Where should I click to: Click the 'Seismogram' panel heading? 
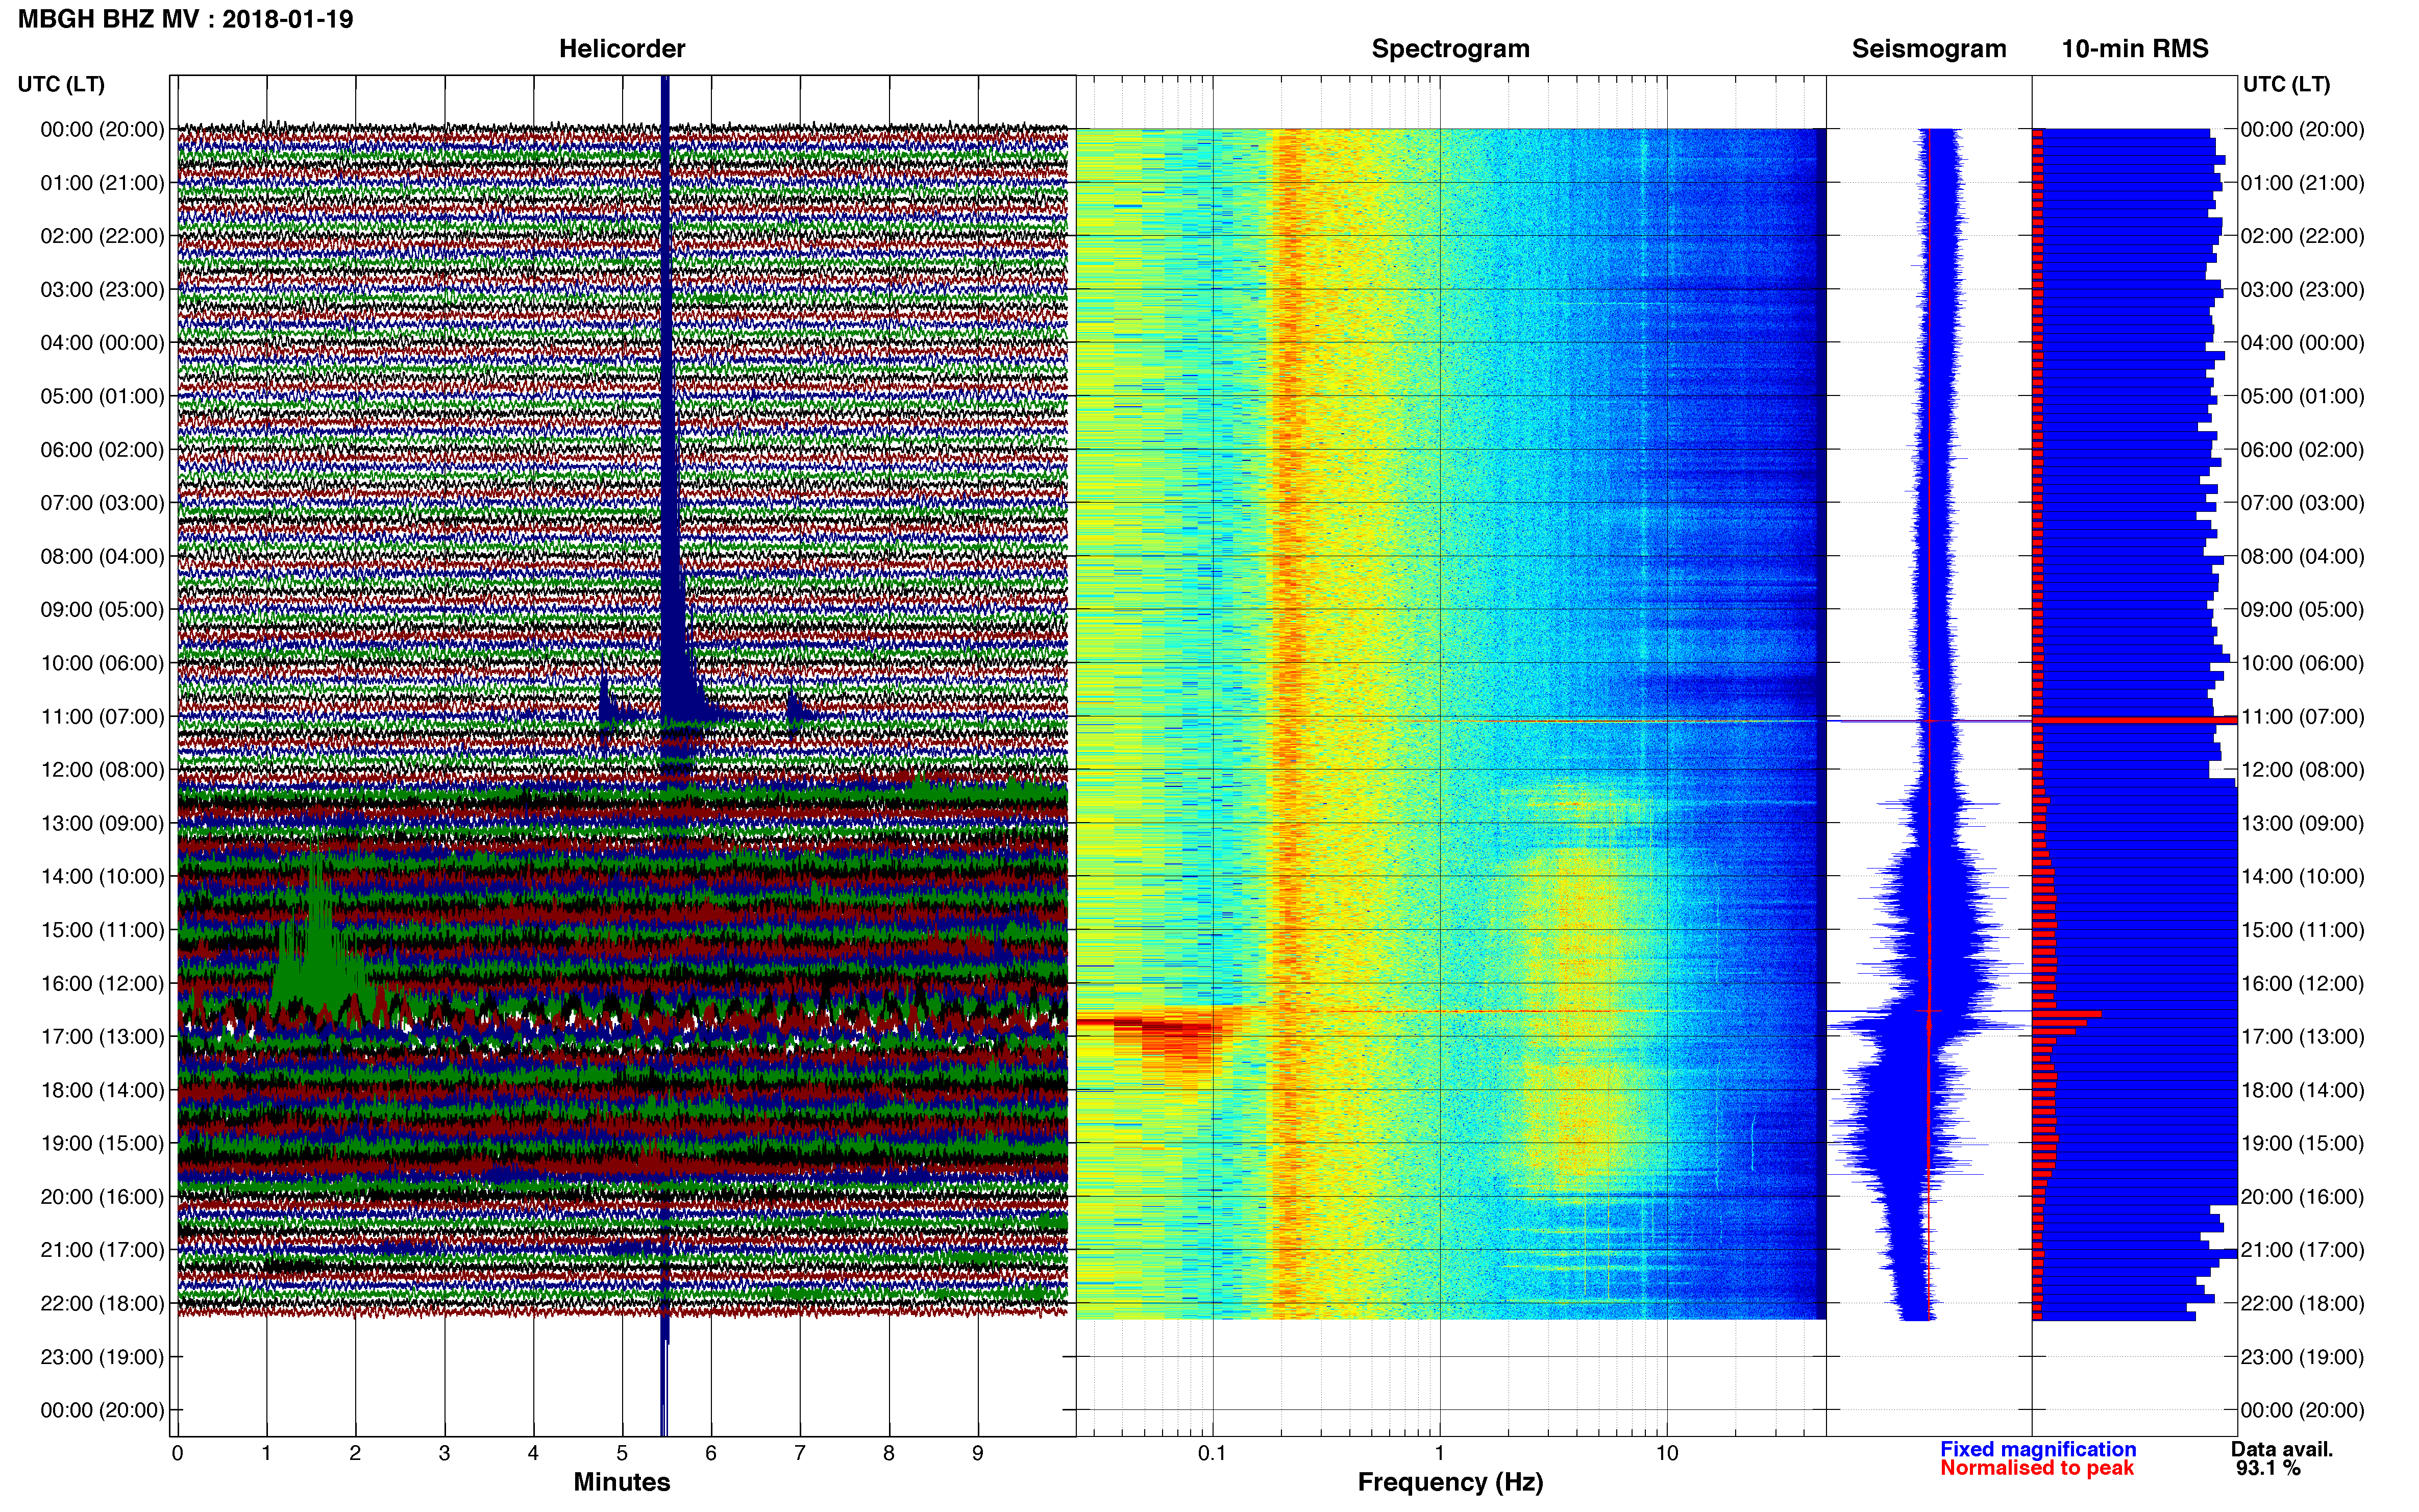coord(1929,49)
